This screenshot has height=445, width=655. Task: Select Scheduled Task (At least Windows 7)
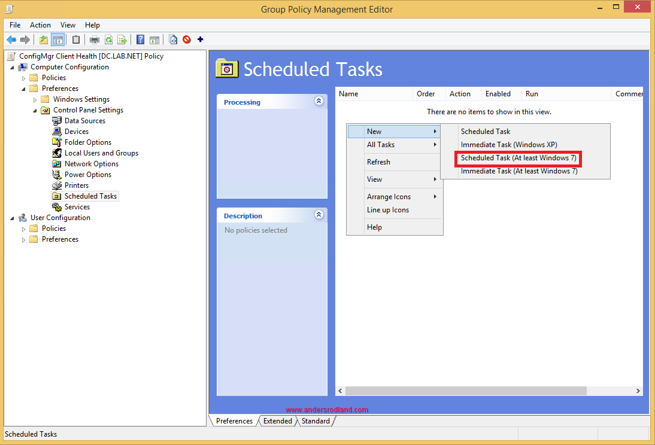coord(518,158)
